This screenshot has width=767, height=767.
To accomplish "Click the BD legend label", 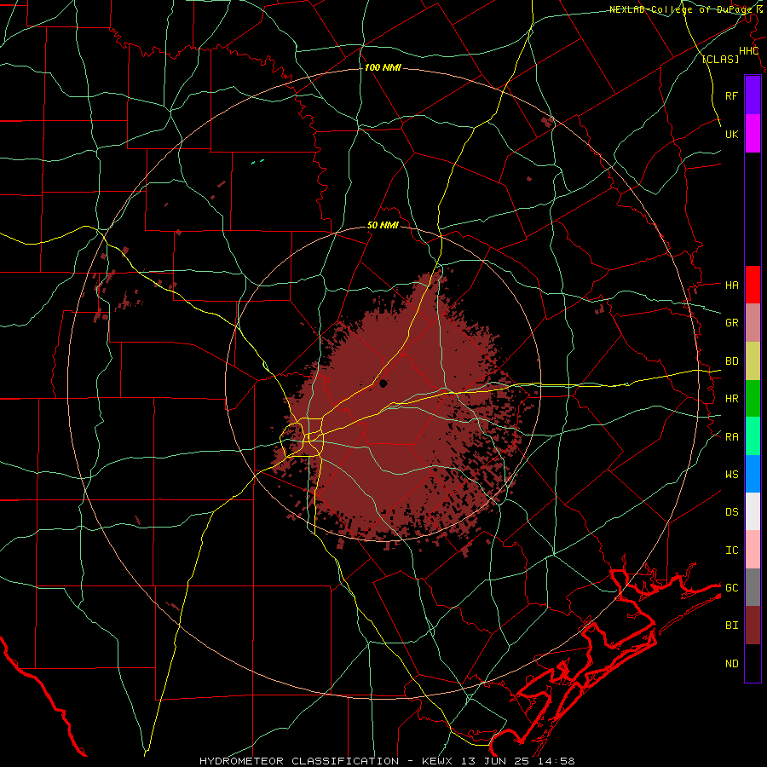I will point(732,361).
